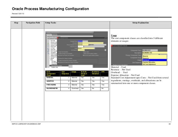Click the Expand All icon in Navigator sidebar
Viewport: 178px width, 137px height.
coord(48,51)
